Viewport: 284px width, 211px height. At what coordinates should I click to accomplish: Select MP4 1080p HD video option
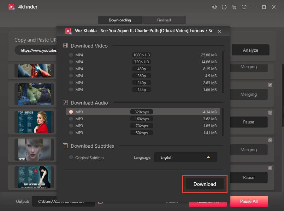click(x=71, y=55)
